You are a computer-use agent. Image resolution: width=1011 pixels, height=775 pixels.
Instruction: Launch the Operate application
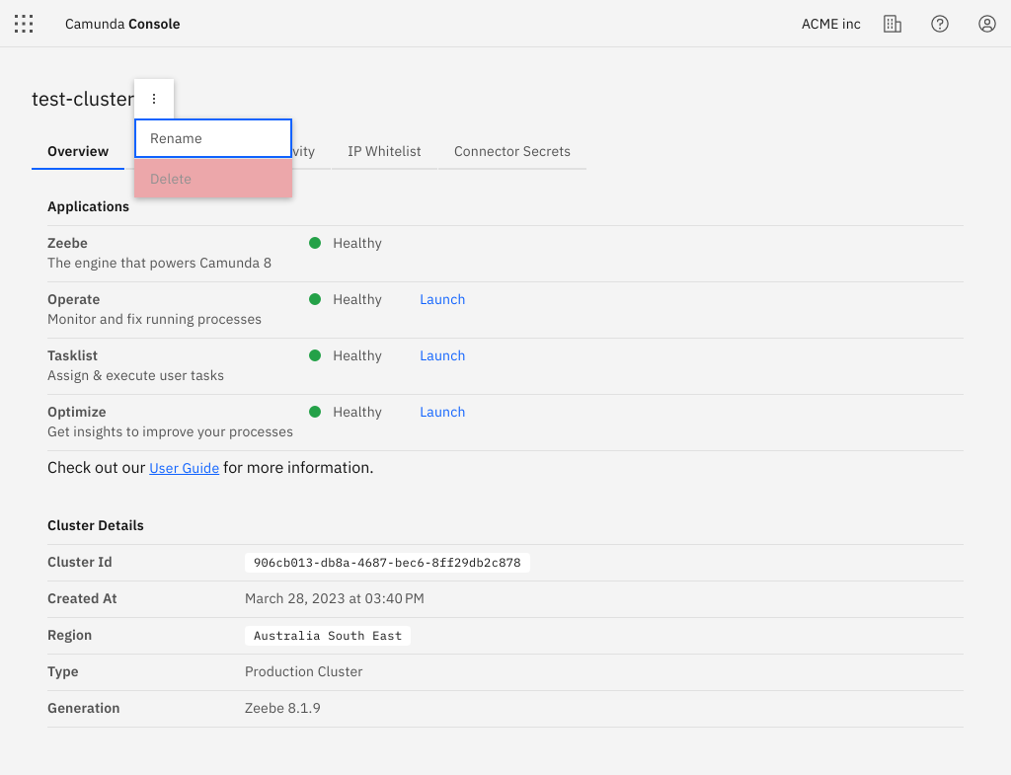tap(442, 299)
